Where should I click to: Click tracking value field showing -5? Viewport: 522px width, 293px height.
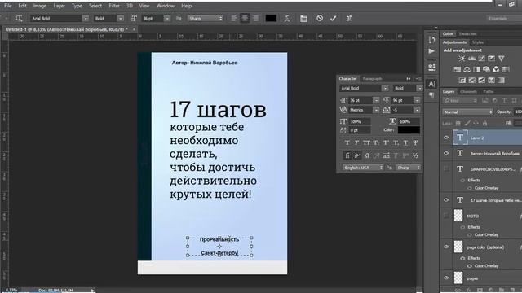(x=402, y=110)
